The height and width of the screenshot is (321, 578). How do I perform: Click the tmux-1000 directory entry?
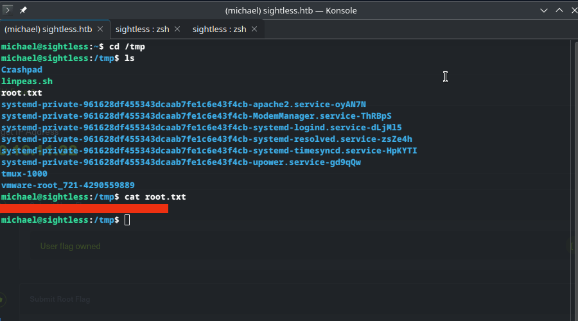click(x=24, y=174)
